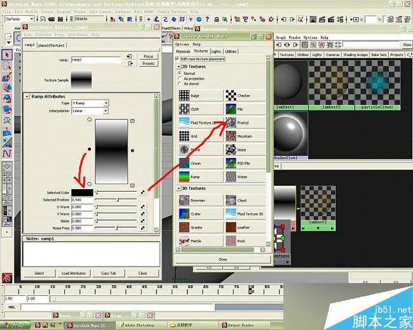Create an Ocean texture node
The height and width of the screenshot is (330, 413).
tap(200, 164)
